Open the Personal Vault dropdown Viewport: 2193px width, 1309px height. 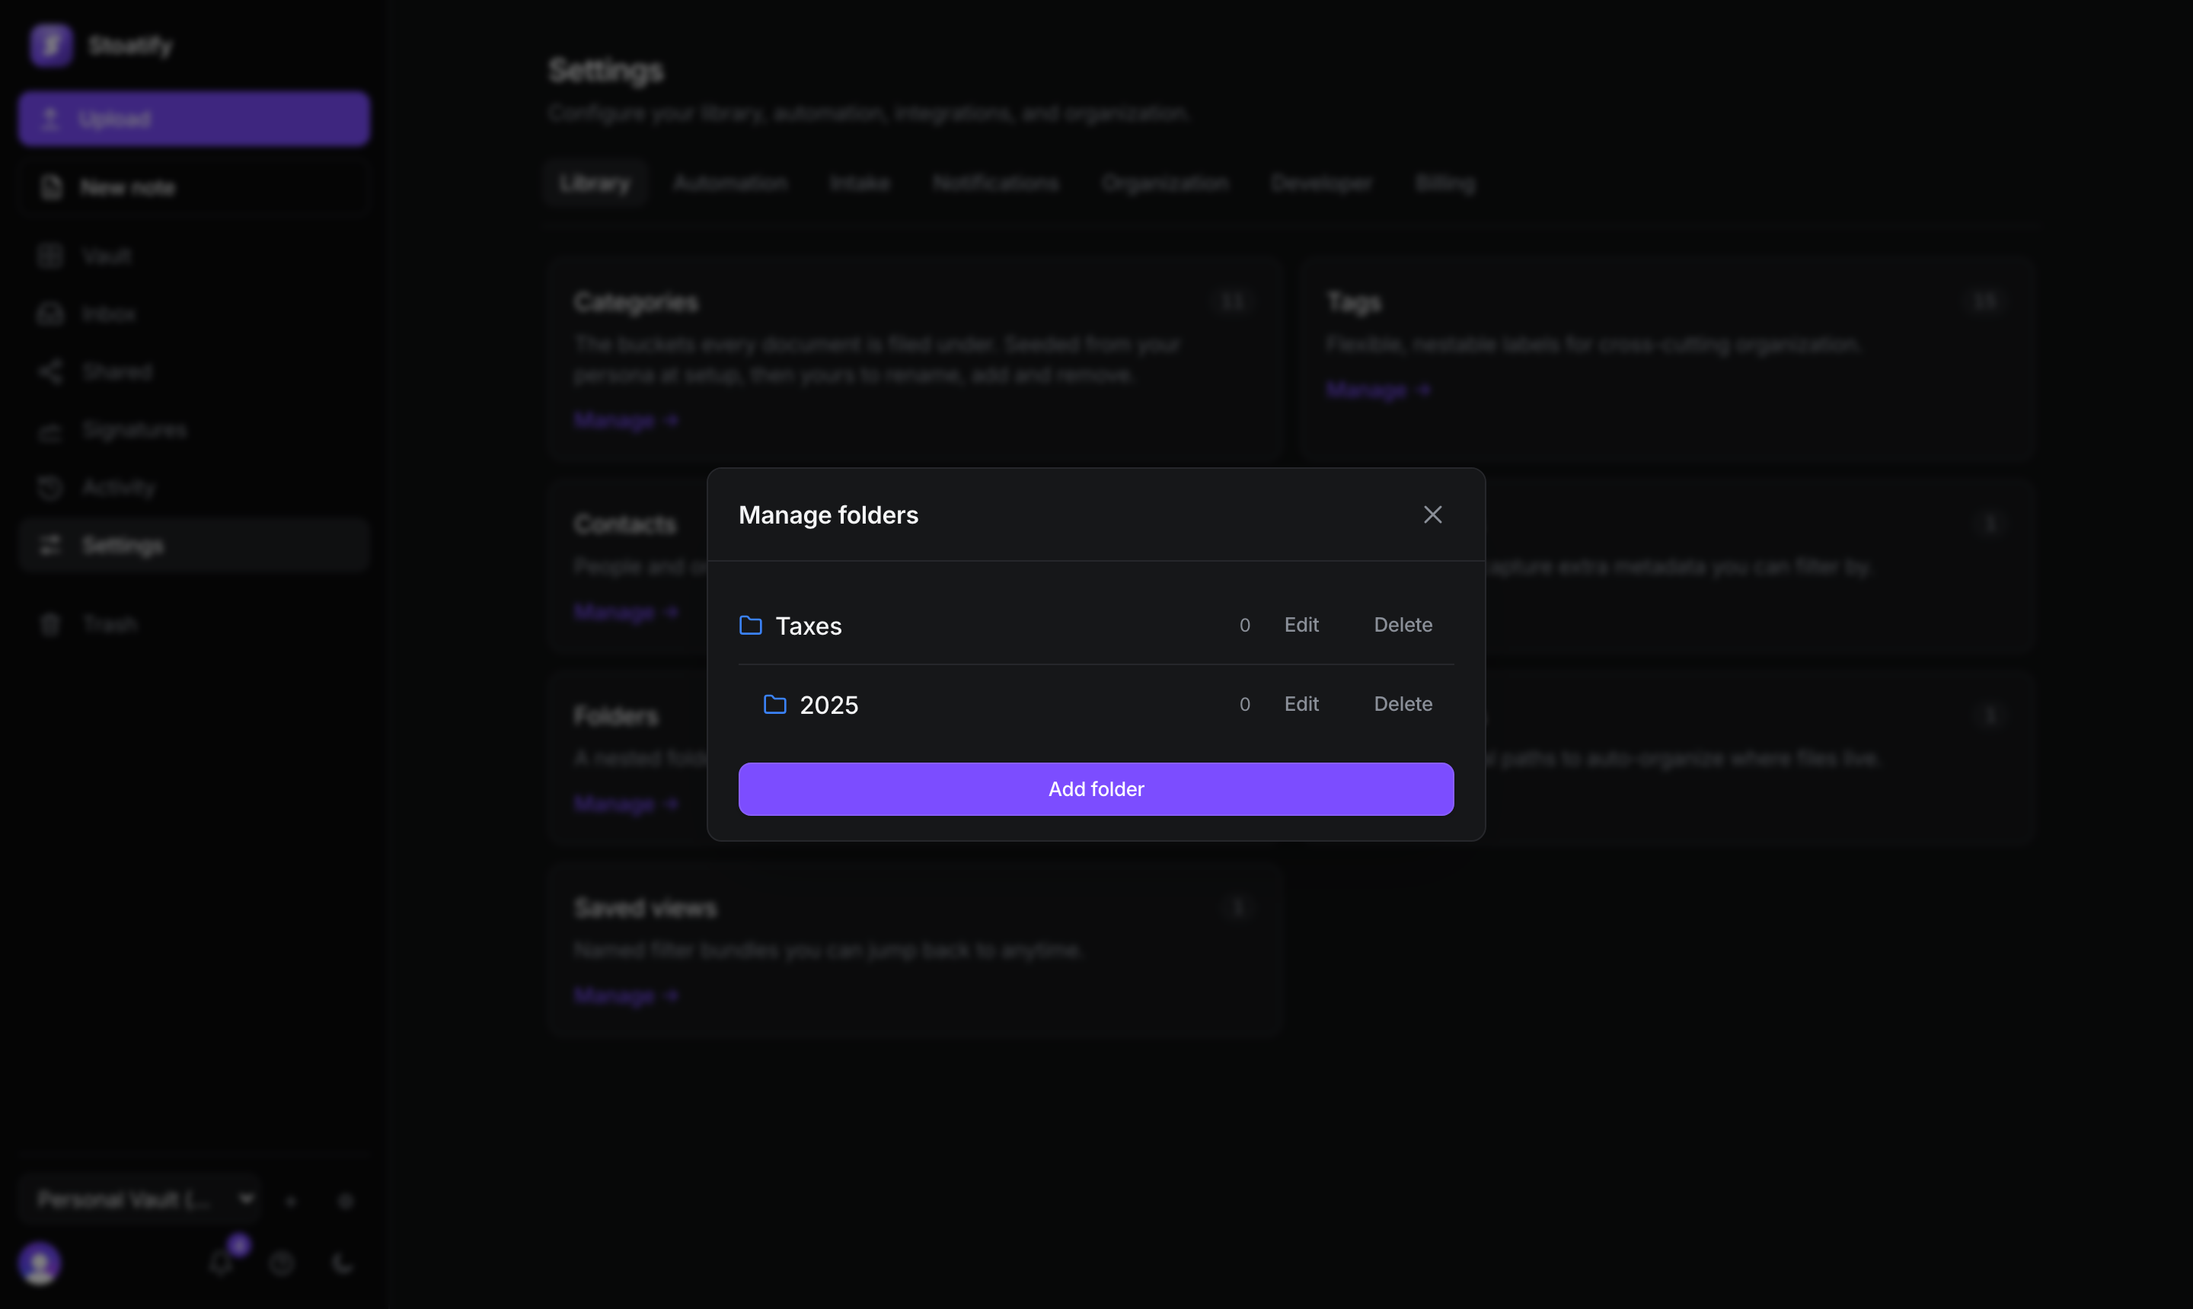[139, 1199]
